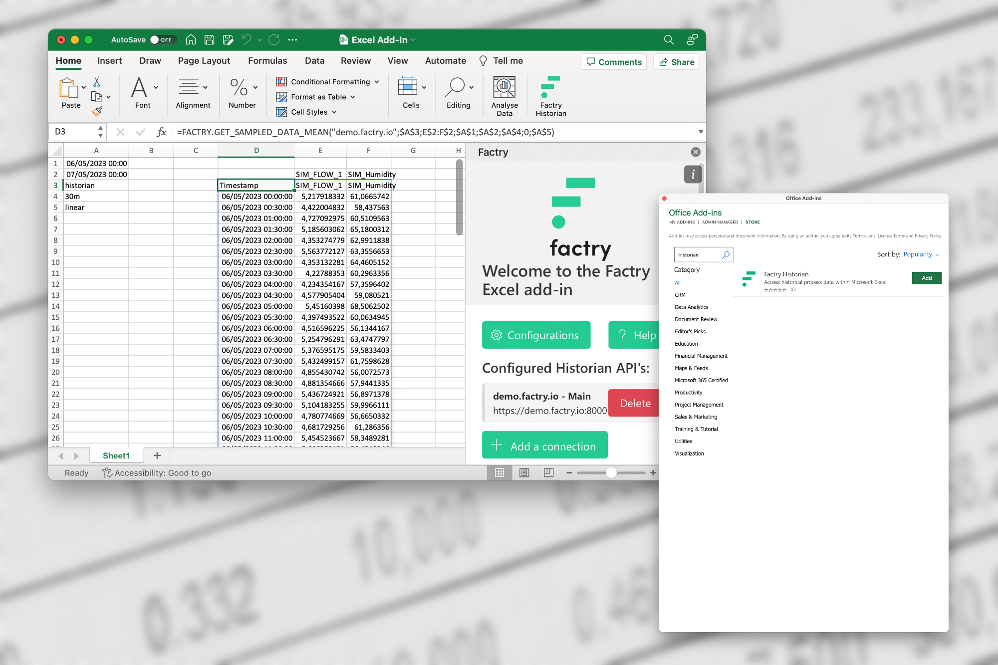This screenshot has height=665, width=998.
Task: Open the Sort by Popularity dropdown
Action: pos(921,254)
